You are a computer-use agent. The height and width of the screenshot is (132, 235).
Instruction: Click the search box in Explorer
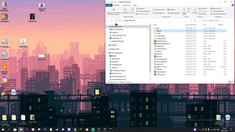pos(215,21)
